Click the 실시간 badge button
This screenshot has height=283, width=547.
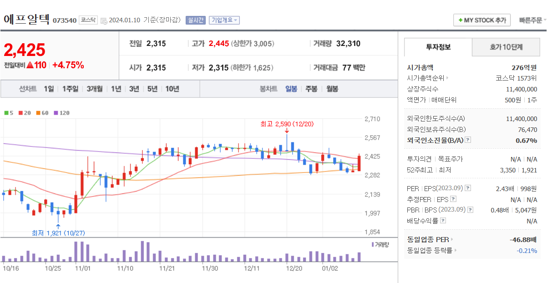196,20
